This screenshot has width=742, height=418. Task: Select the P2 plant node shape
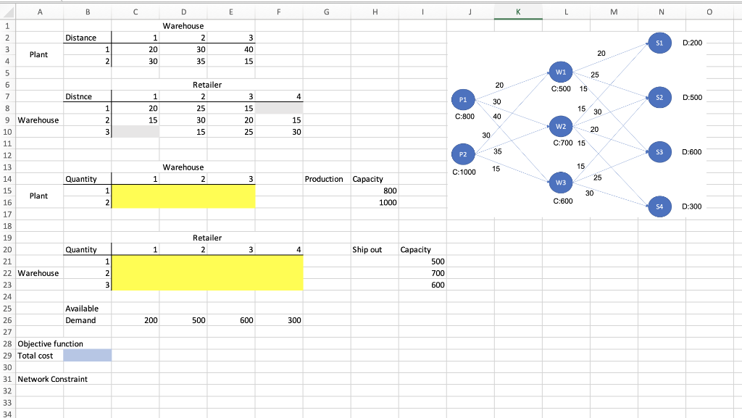coord(463,154)
